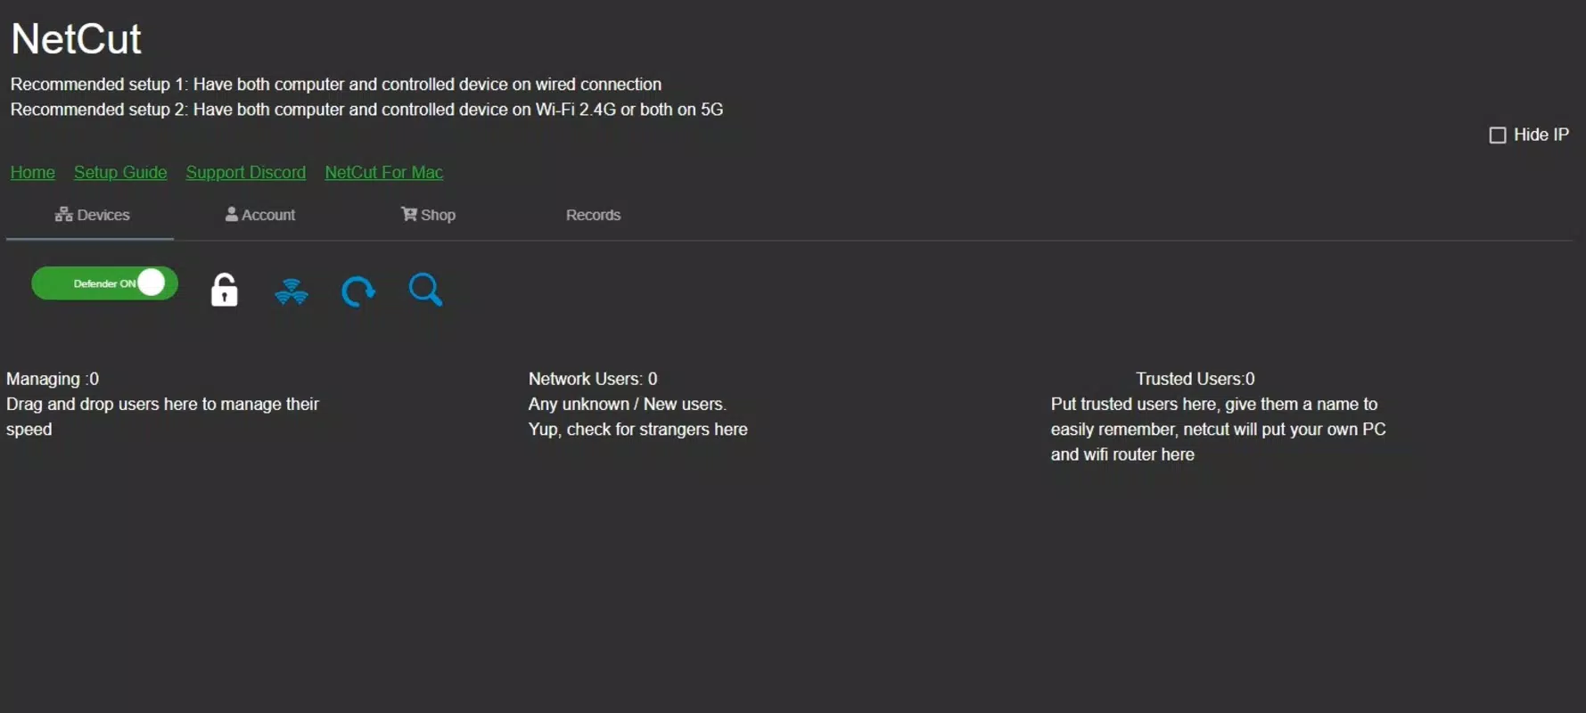Open the Account tab
1586x713 pixels.
point(260,215)
